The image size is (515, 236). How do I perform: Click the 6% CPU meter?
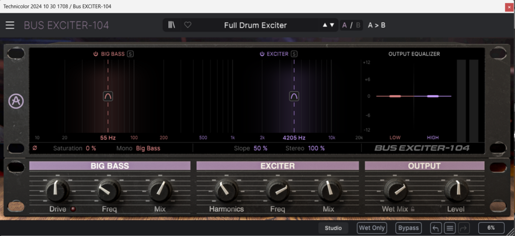tap(491, 228)
